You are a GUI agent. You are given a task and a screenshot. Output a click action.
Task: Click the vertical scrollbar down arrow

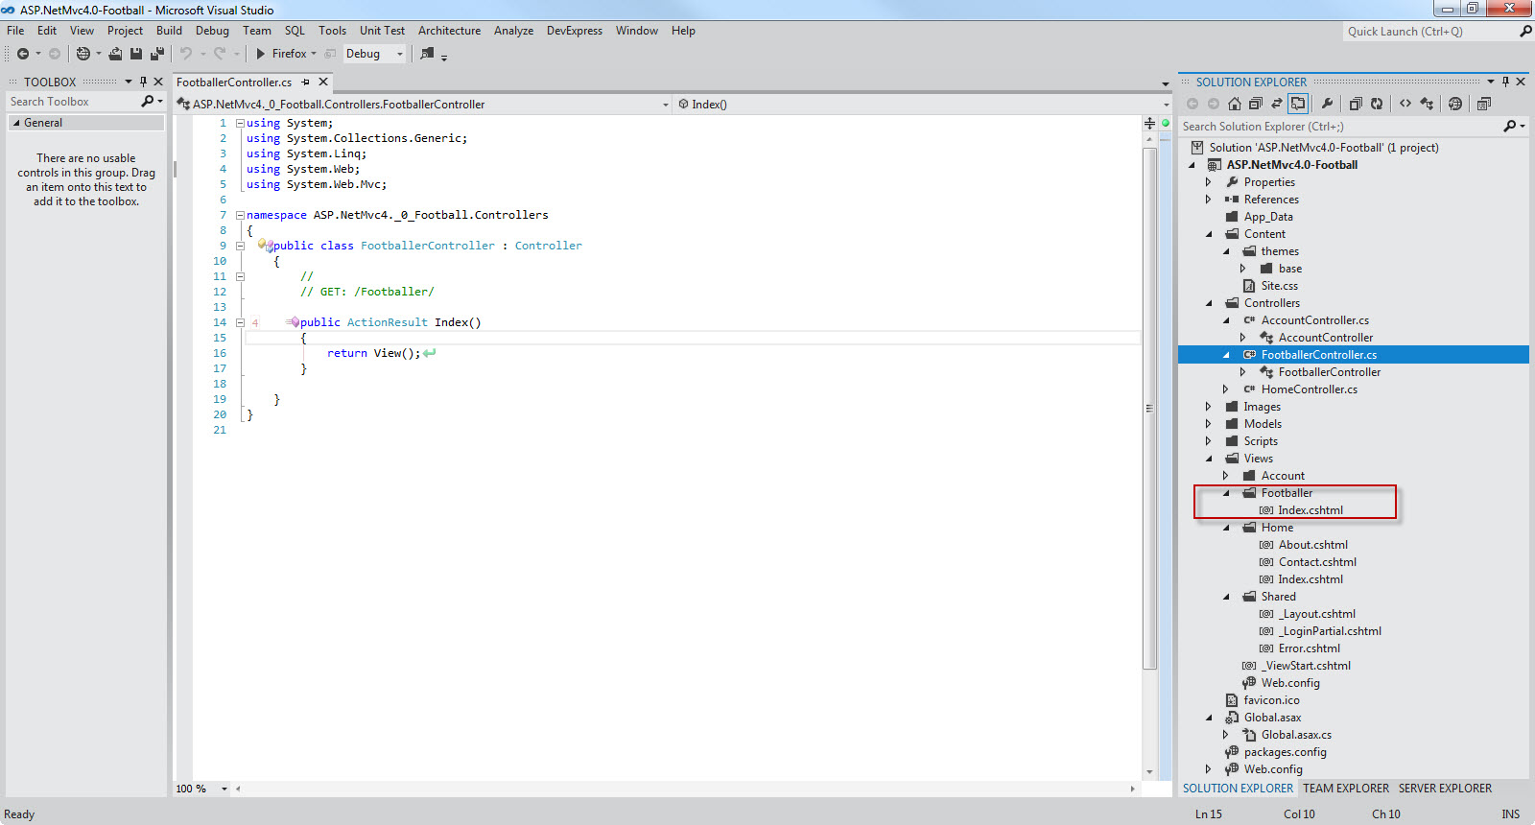1149,771
